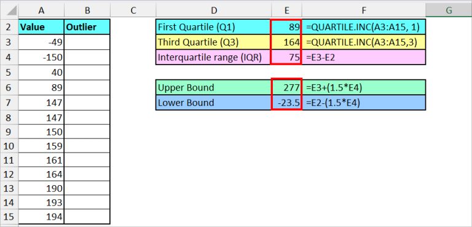Select the cell containing 150
472x227 pixels.
click(x=41, y=132)
